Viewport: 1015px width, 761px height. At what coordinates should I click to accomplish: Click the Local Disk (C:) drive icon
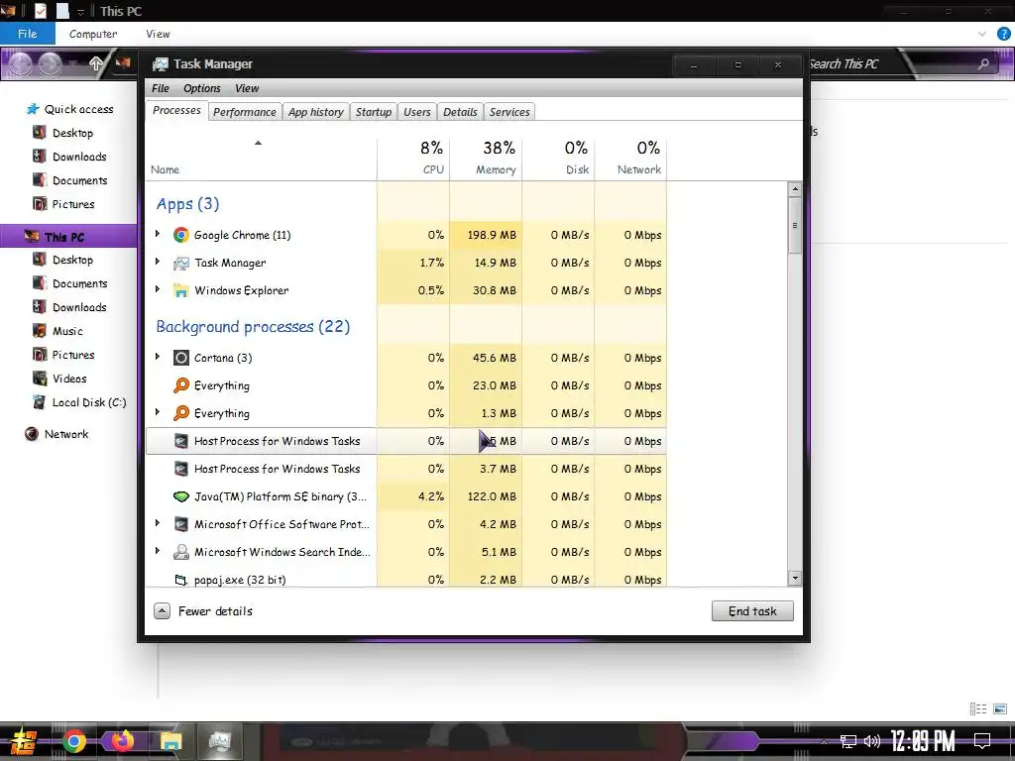click(x=40, y=402)
